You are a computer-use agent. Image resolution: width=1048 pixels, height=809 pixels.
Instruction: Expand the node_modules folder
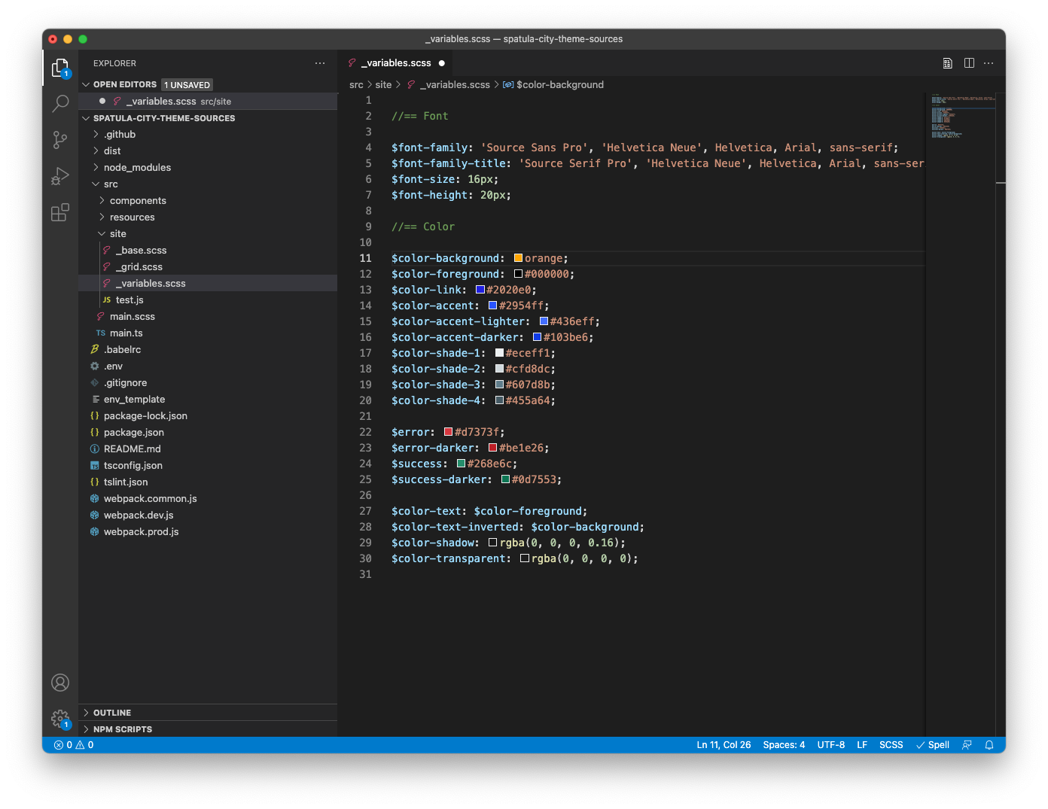[137, 168]
